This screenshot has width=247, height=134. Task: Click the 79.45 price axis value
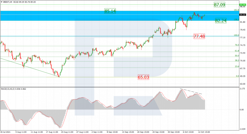243,30
